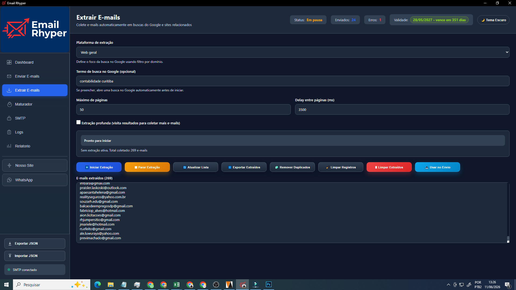The image size is (516, 290).
Task: Open Excel from the taskbar
Action: click(x=176, y=284)
